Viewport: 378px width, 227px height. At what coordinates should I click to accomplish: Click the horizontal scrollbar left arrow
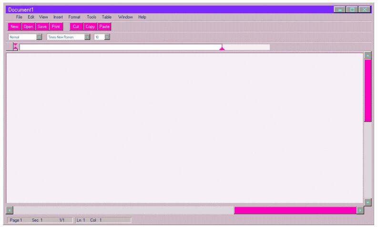point(10,210)
